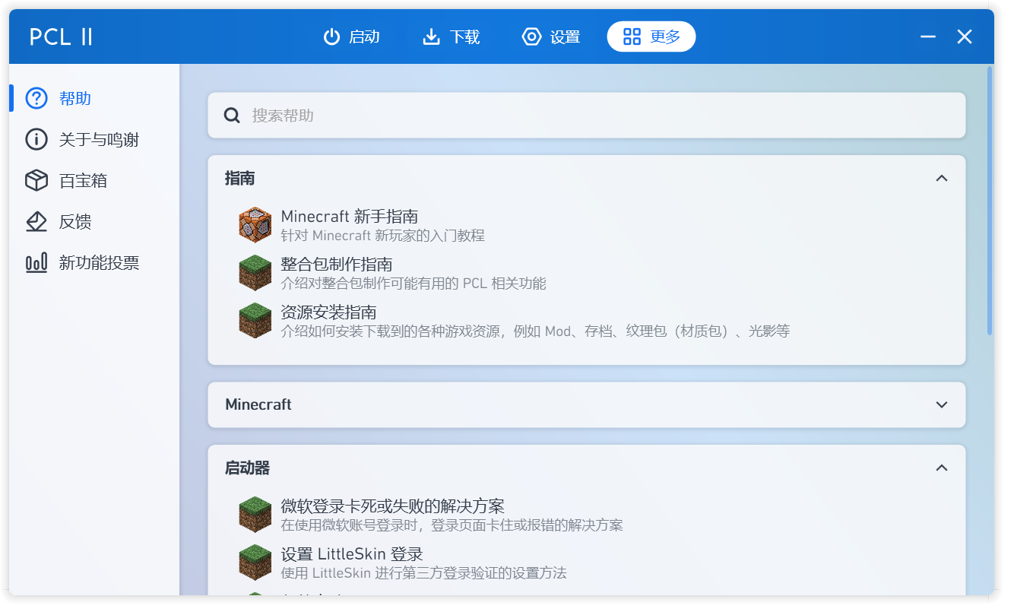Click description 使用 LittleSkin 进行第三方登录验证的设置方法
This screenshot has width=1014, height=615.
point(423,573)
